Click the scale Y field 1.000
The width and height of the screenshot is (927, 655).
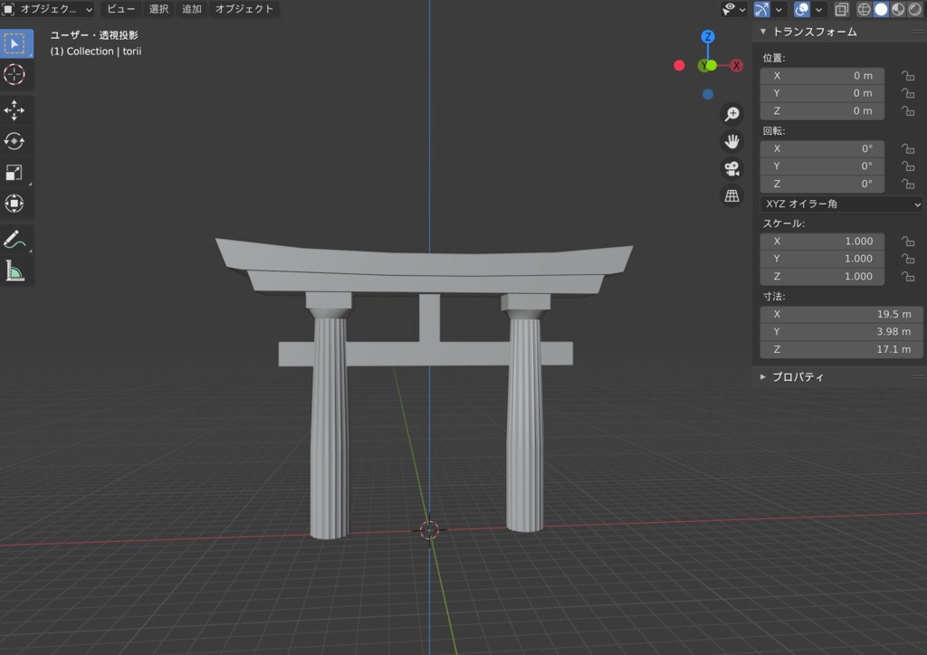822,259
